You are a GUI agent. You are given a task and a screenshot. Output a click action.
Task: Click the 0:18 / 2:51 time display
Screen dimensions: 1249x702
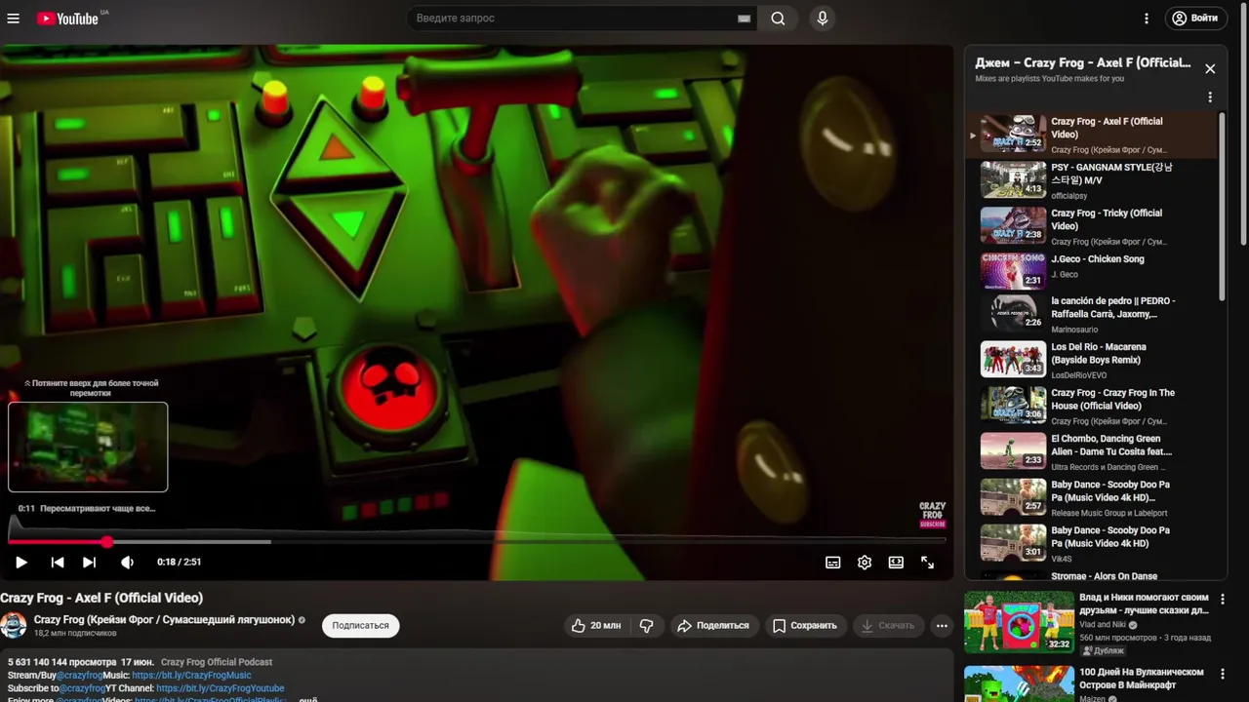(x=179, y=563)
